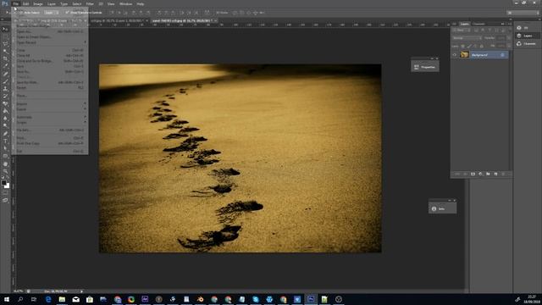
Task: Create a new layer from panel footer
Action: pyautogui.click(x=495, y=174)
